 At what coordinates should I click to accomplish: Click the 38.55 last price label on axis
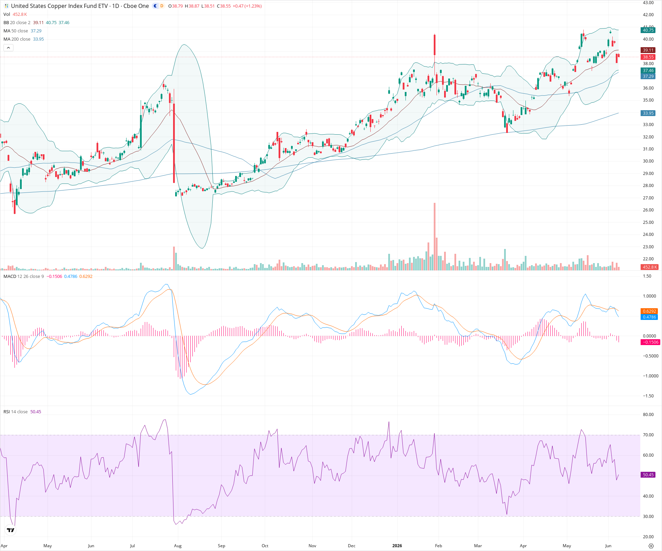coord(648,57)
